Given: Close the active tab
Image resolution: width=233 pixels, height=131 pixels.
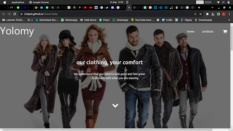Looking at the screenshot, I should [x=129, y=8].
